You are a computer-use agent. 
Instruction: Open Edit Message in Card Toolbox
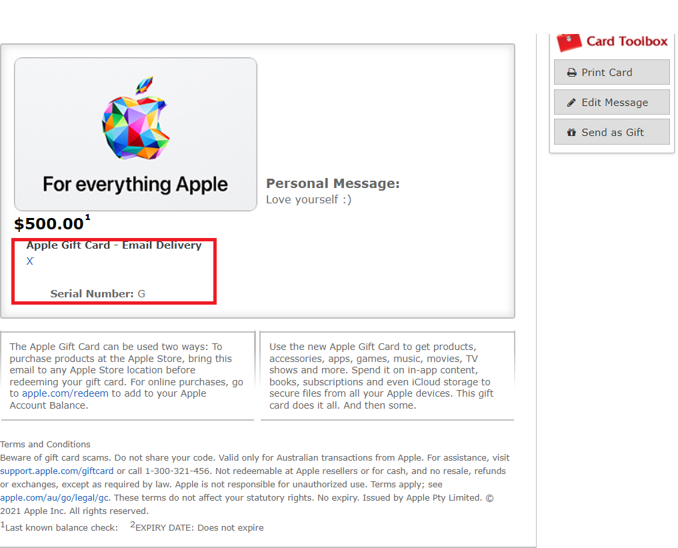point(611,102)
